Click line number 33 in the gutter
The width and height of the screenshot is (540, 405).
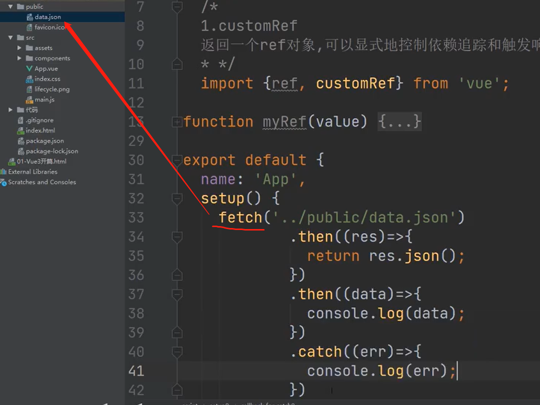(x=136, y=217)
